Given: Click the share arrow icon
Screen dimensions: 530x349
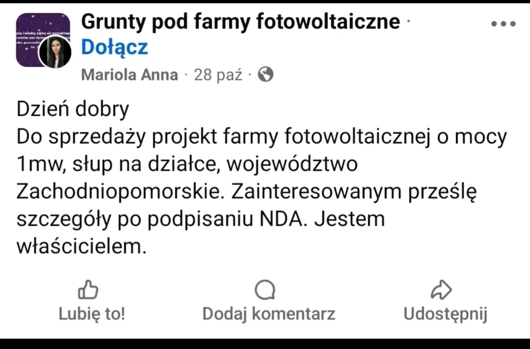Looking at the screenshot, I should pyautogui.click(x=441, y=290).
